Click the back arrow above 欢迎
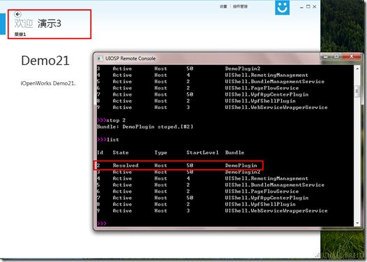 tap(17, 14)
